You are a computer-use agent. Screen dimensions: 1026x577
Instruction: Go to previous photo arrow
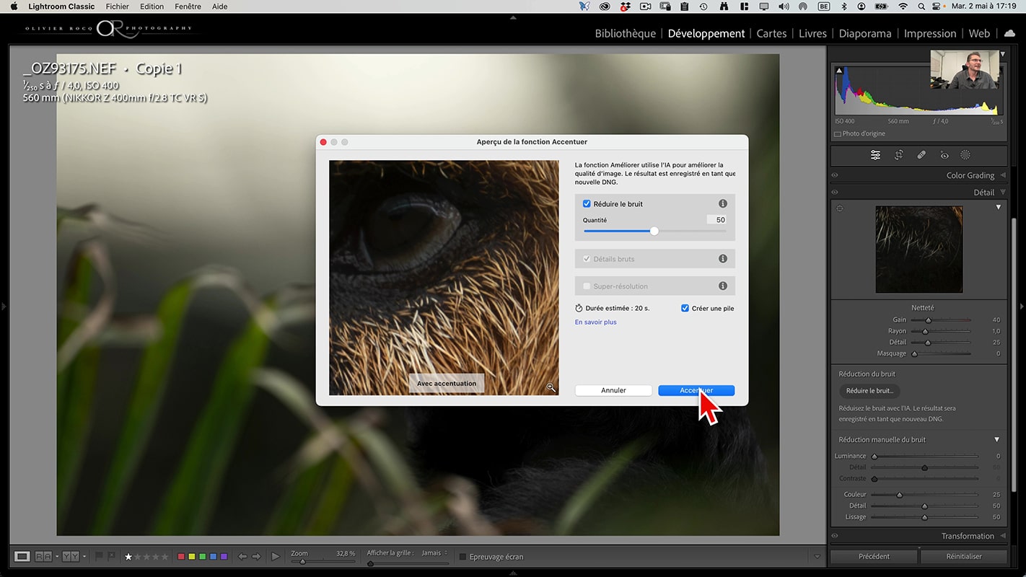point(242,556)
